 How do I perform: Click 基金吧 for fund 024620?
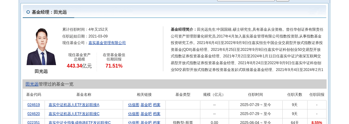[x=146, y=114]
